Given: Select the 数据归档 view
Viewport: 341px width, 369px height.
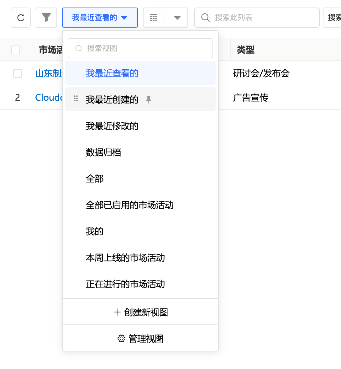Looking at the screenshot, I should click(x=103, y=152).
